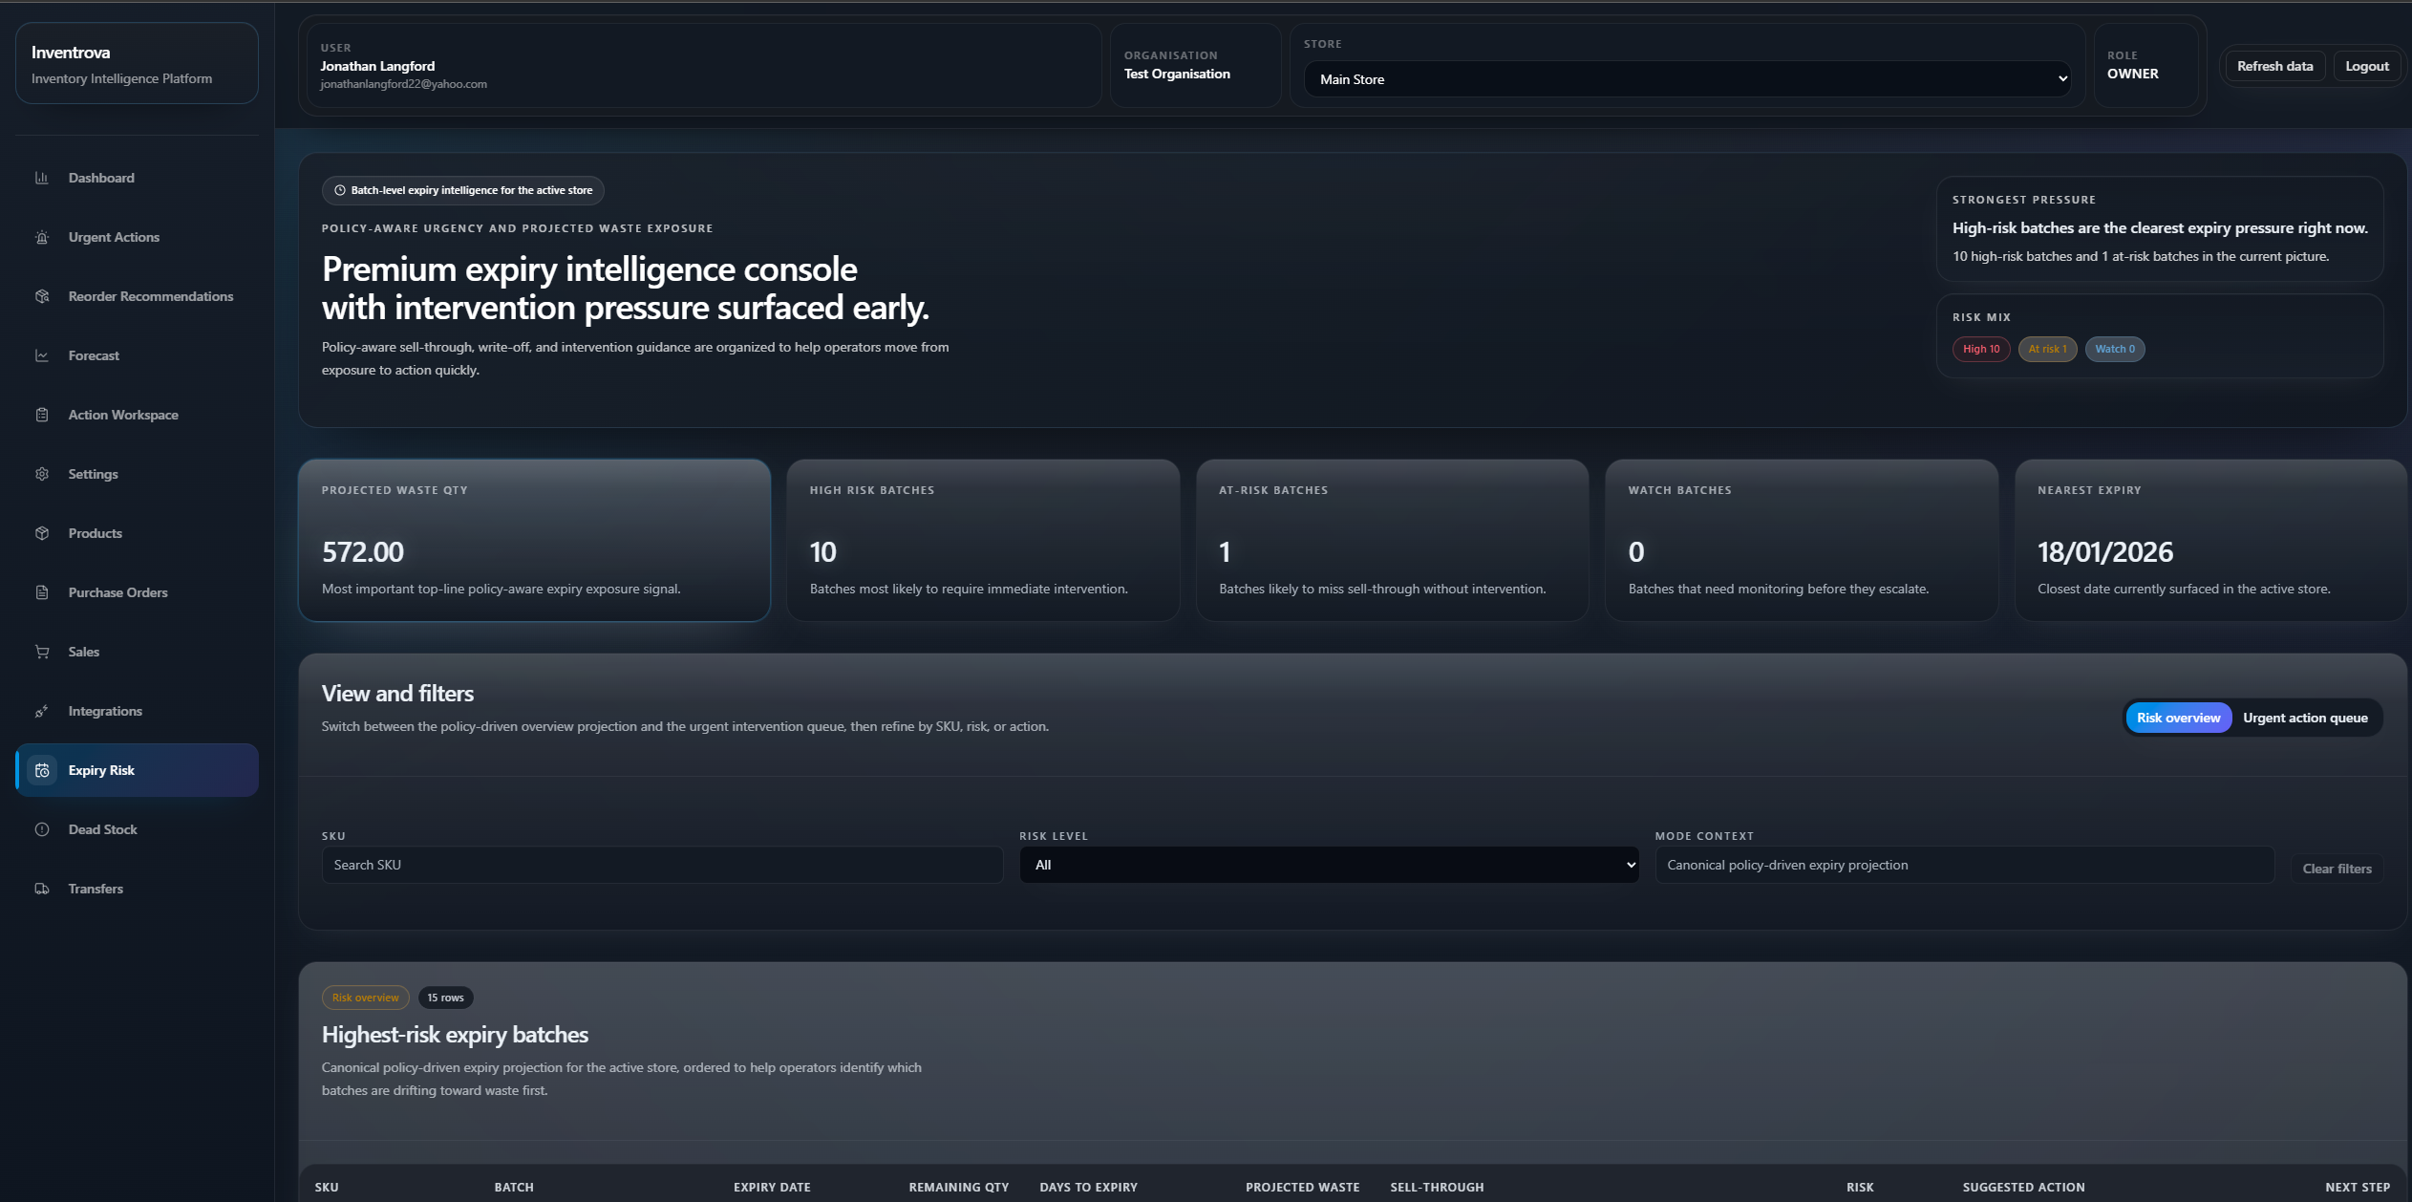The width and height of the screenshot is (2412, 1202).
Task: Switch to the Urgent action queue view
Action: (2305, 717)
